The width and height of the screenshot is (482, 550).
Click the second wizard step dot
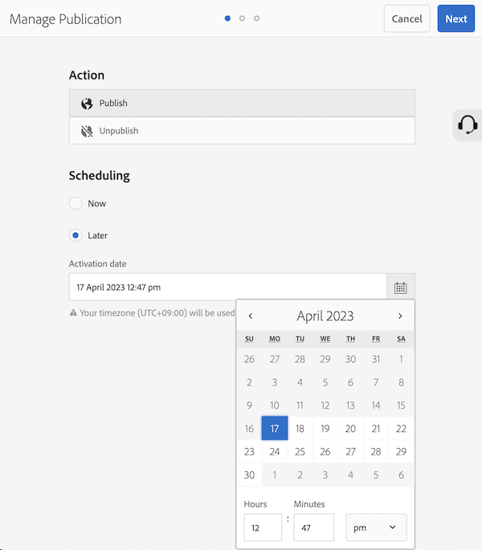coord(242,18)
